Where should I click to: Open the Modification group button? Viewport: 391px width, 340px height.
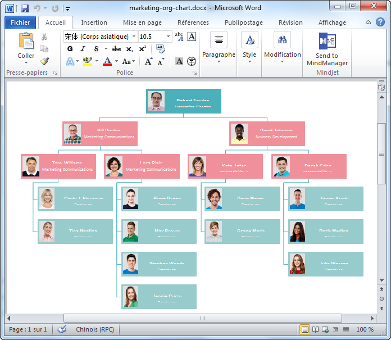(282, 47)
